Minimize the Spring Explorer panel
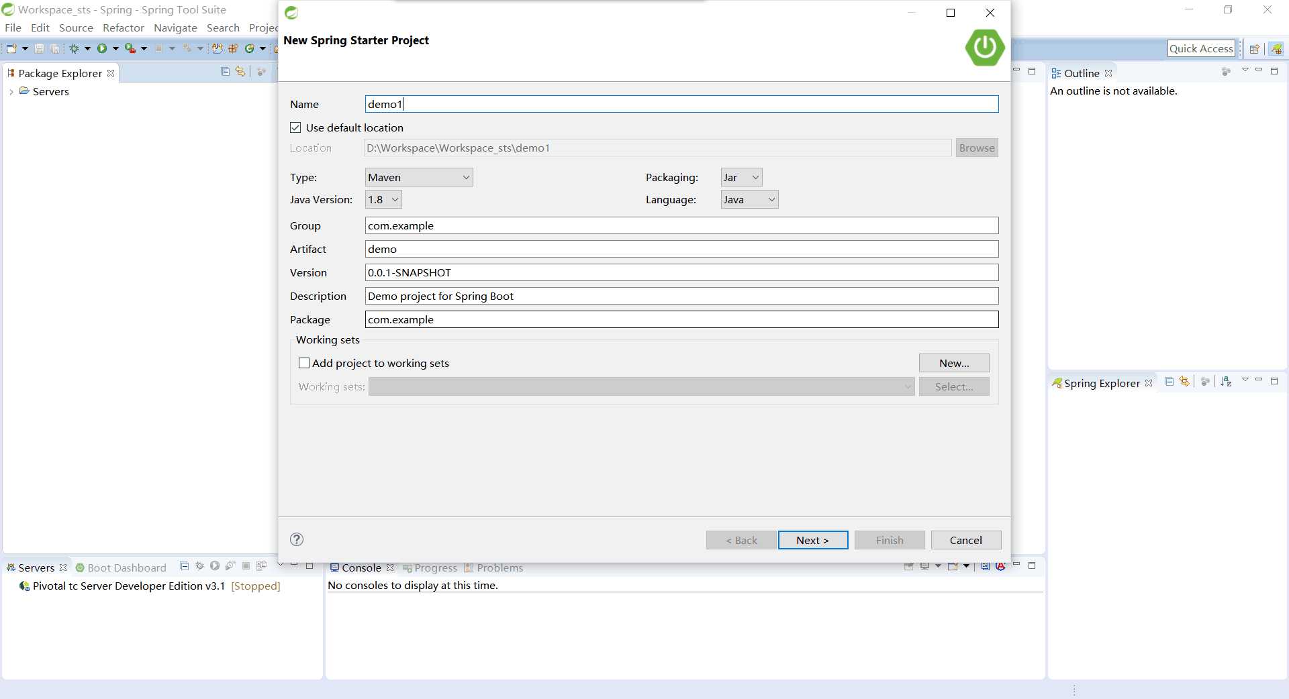Viewport: 1289px width, 699px height. 1259,380
